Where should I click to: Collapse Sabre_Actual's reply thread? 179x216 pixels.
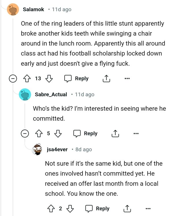click(x=25, y=134)
